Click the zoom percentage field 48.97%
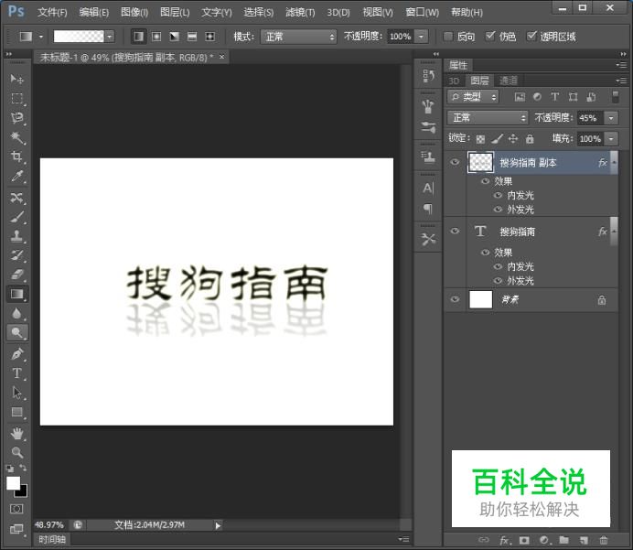 coord(49,525)
